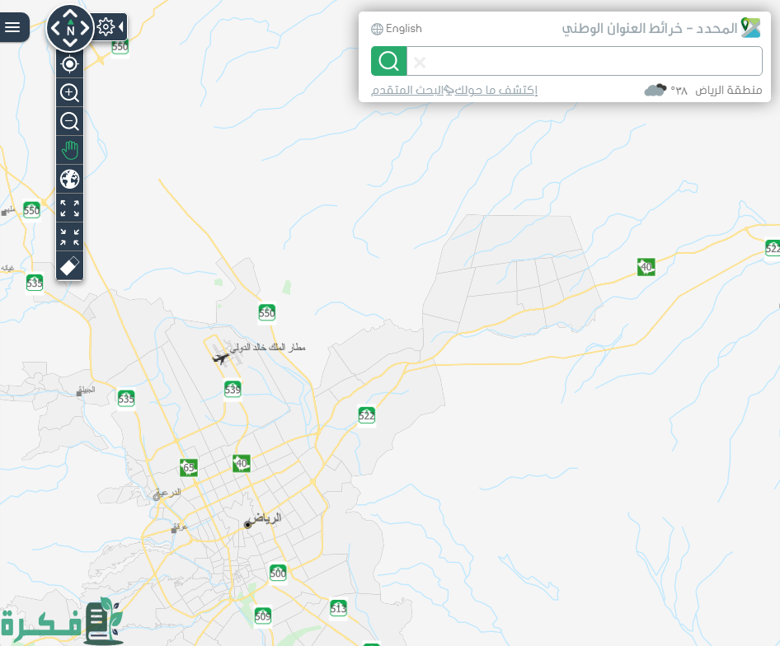Pan the map west with left arrow
This screenshot has height=646, width=780.
[x=55, y=28]
